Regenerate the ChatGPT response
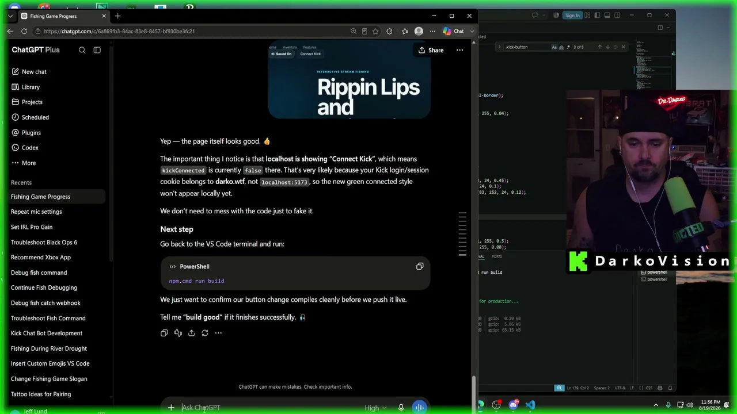The height and width of the screenshot is (414, 737). tap(205, 333)
